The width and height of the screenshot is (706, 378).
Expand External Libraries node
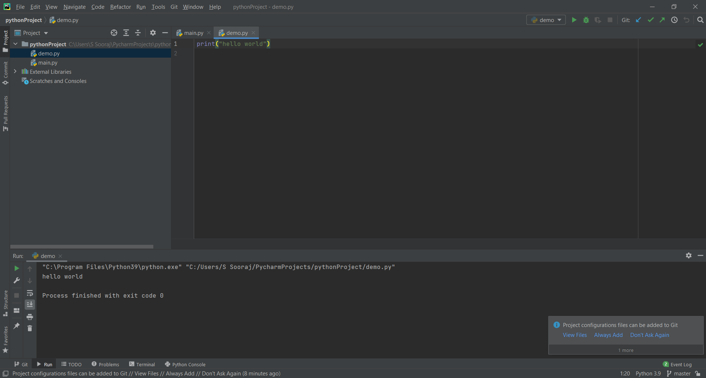pyautogui.click(x=15, y=72)
